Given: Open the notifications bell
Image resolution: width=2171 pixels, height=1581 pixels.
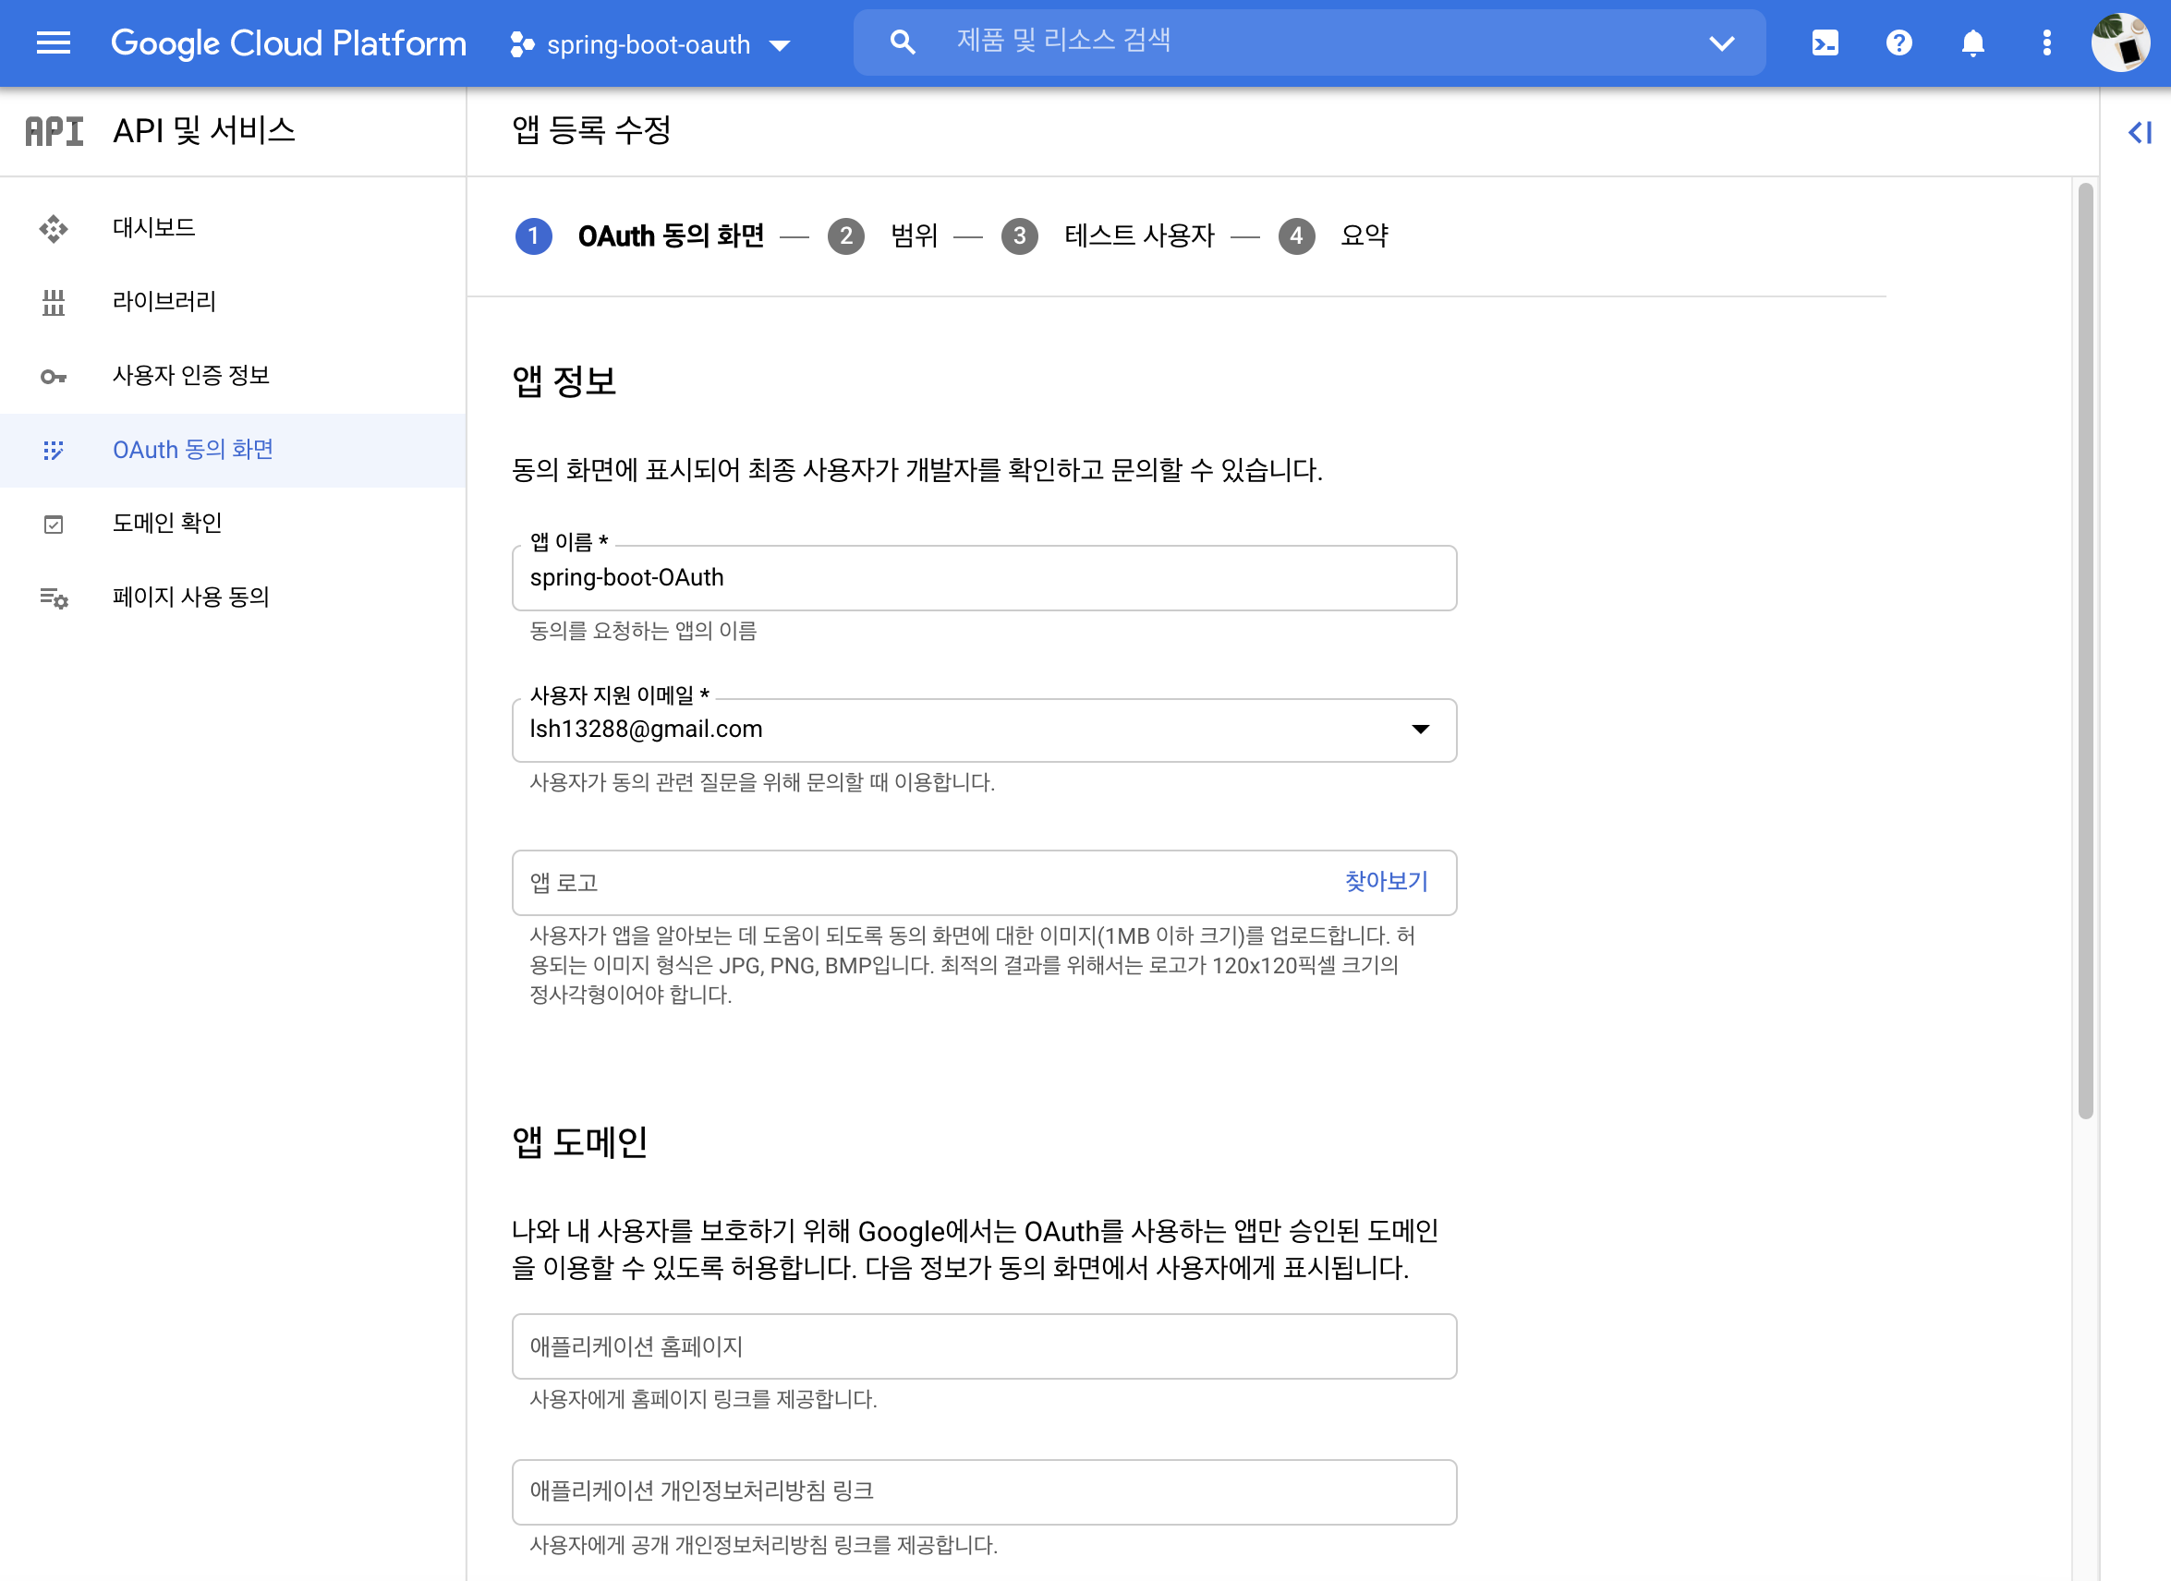Looking at the screenshot, I should (x=1973, y=43).
